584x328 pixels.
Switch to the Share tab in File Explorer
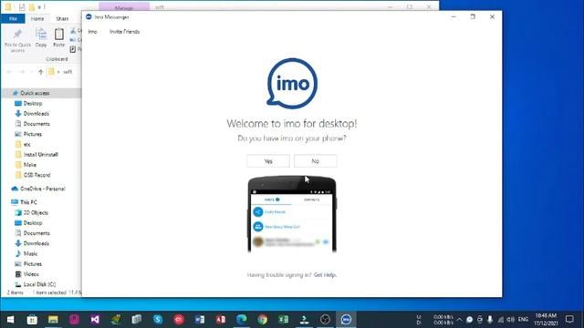(62, 18)
